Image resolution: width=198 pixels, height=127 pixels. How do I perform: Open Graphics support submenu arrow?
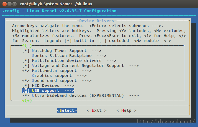tap(82, 76)
